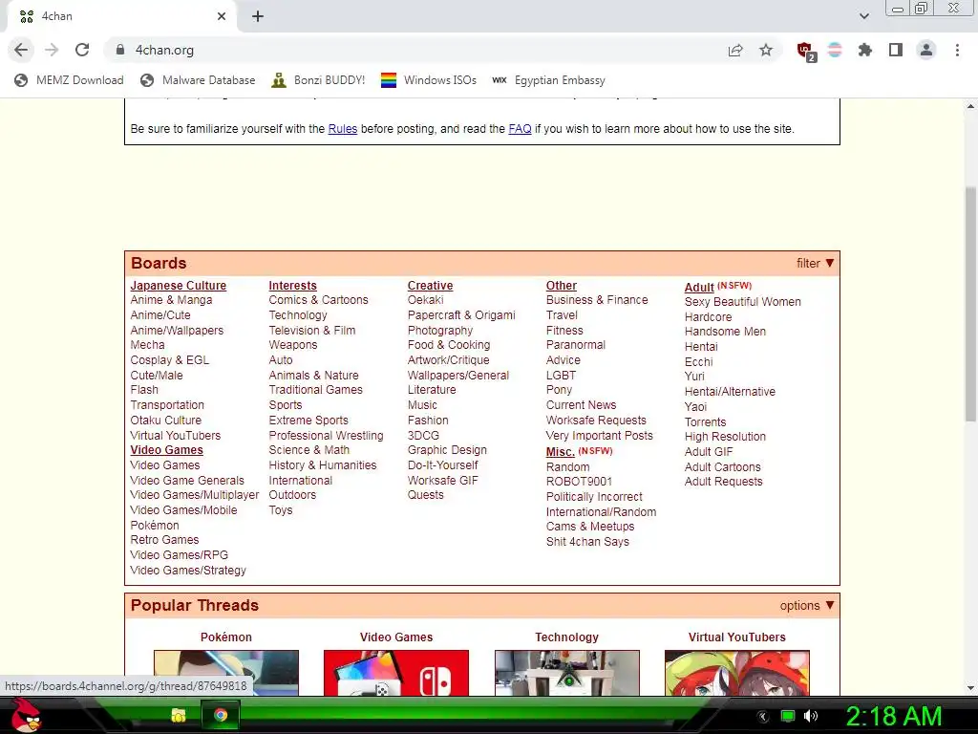Image resolution: width=978 pixels, height=734 pixels.
Task: Open the Virtual YouTubers thread thumbnail
Action: (737, 673)
